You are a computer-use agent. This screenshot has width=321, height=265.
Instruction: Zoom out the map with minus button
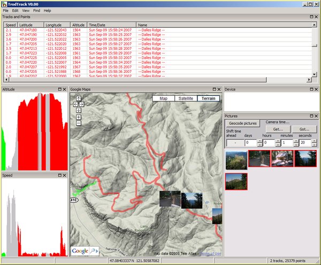pos(79,123)
